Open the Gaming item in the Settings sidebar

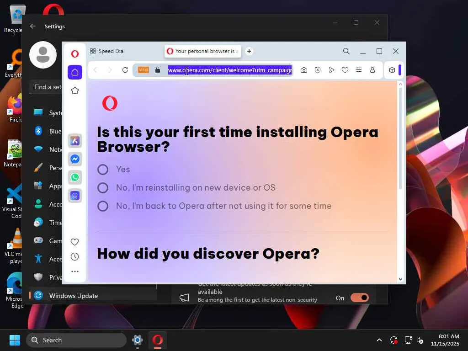pyautogui.click(x=48, y=240)
